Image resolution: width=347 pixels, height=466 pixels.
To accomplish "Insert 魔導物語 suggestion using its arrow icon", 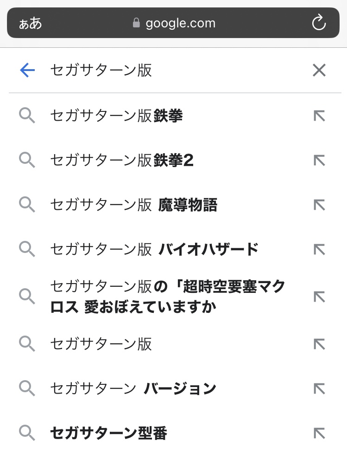I will pos(319,205).
